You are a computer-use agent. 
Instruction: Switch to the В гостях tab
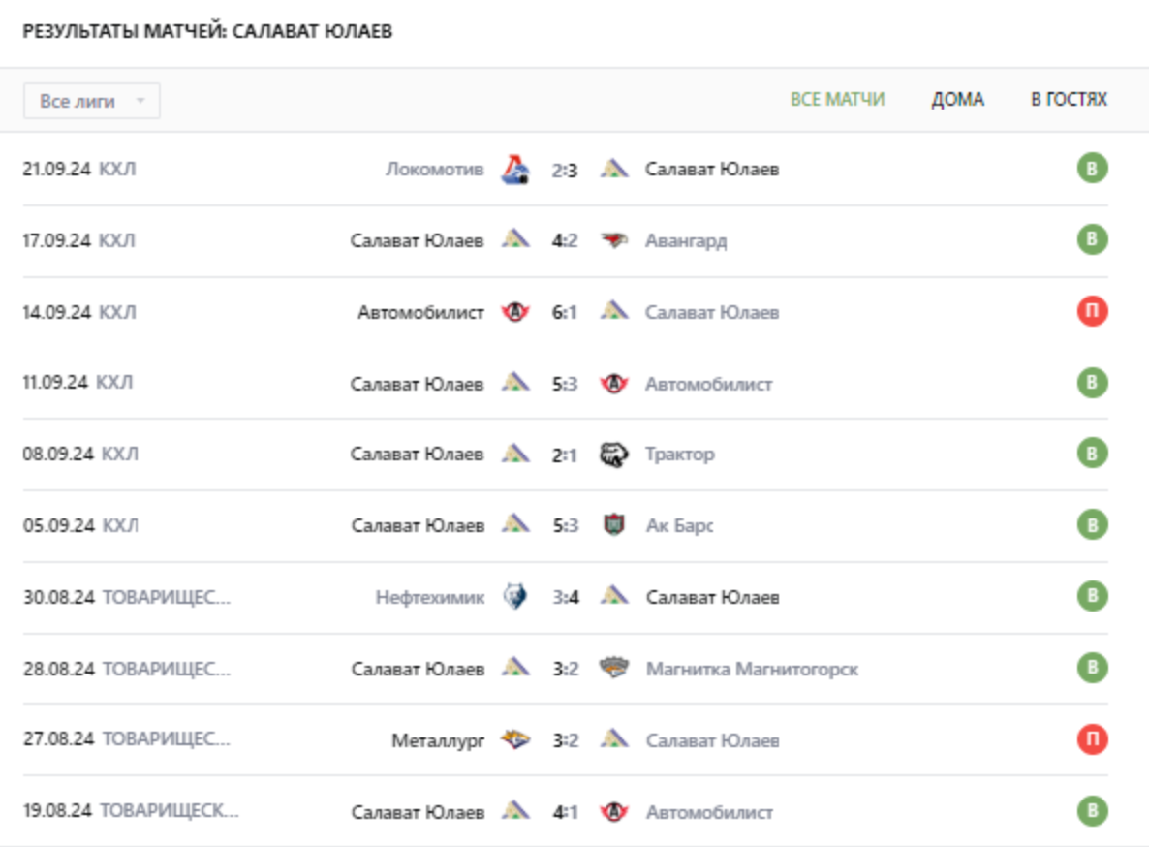(x=1069, y=100)
